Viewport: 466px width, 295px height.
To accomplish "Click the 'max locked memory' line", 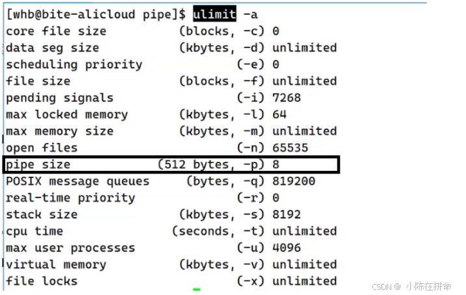I will 67,114.
